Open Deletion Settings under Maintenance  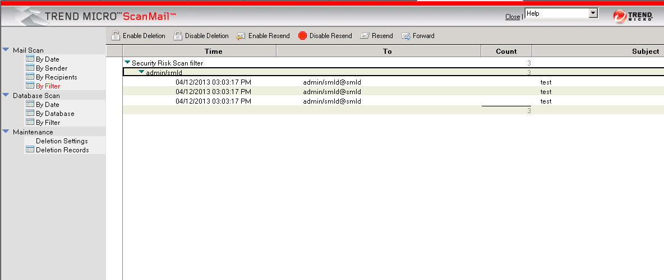[x=62, y=141]
